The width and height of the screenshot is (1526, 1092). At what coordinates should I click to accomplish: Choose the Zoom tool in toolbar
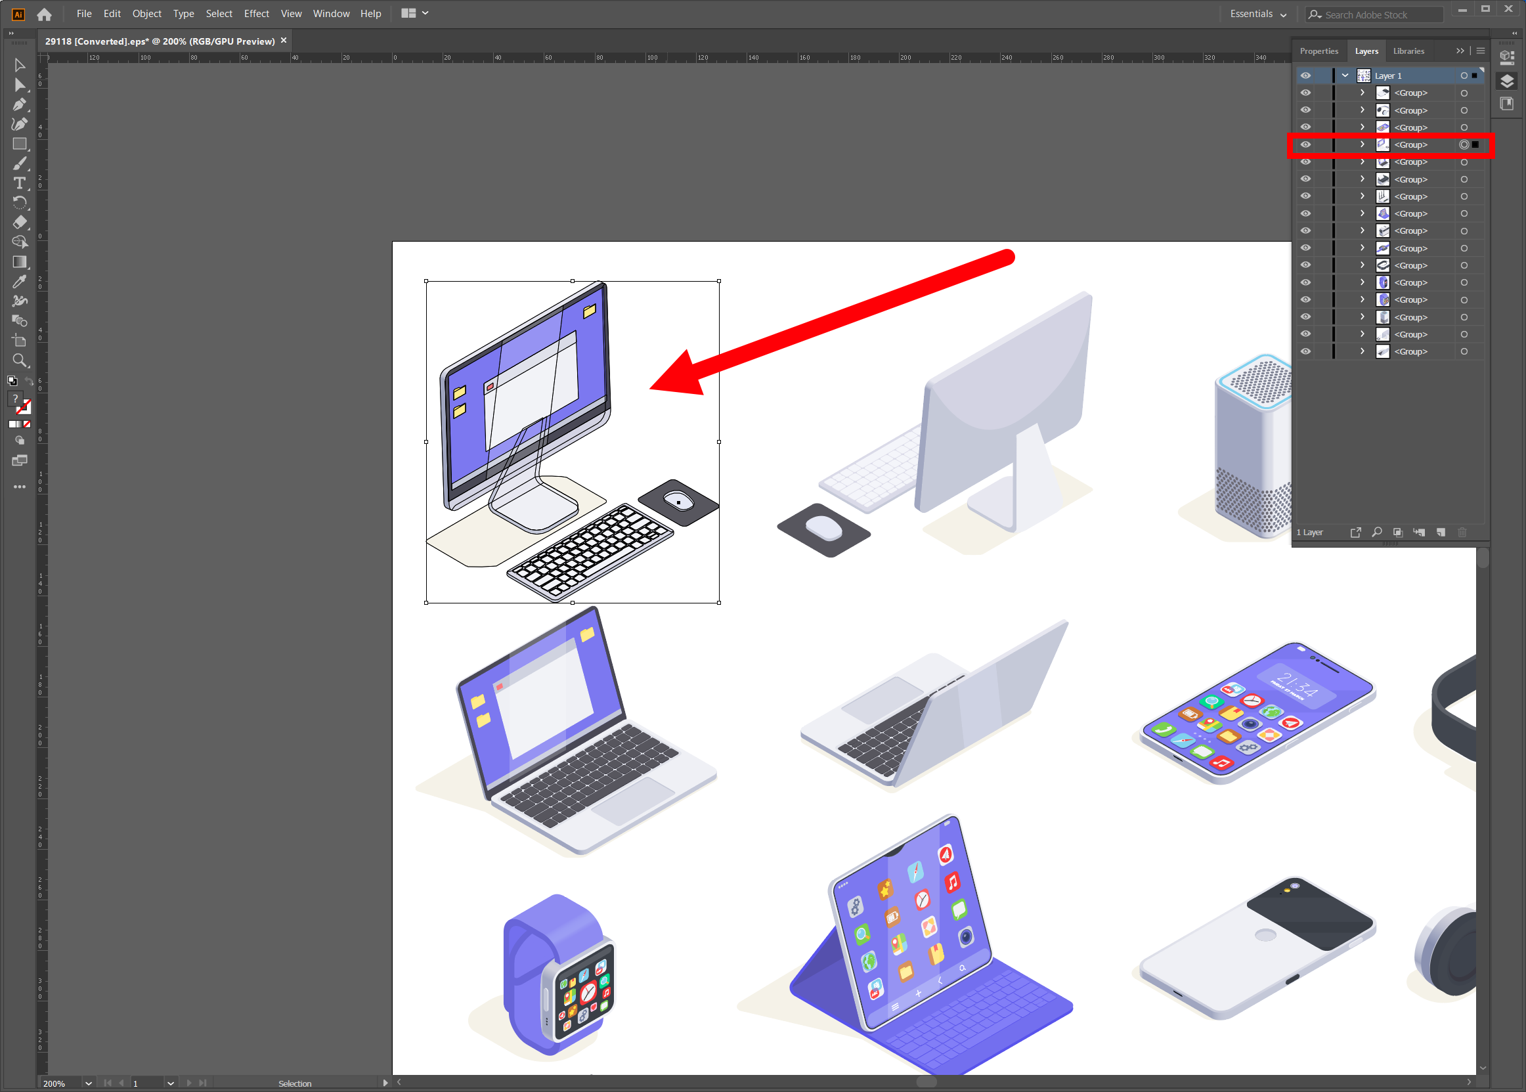(x=19, y=360)
